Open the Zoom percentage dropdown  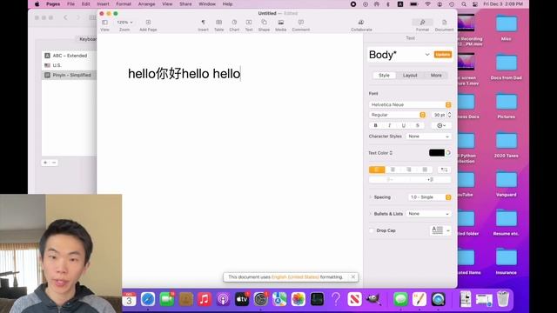(124, 23)
